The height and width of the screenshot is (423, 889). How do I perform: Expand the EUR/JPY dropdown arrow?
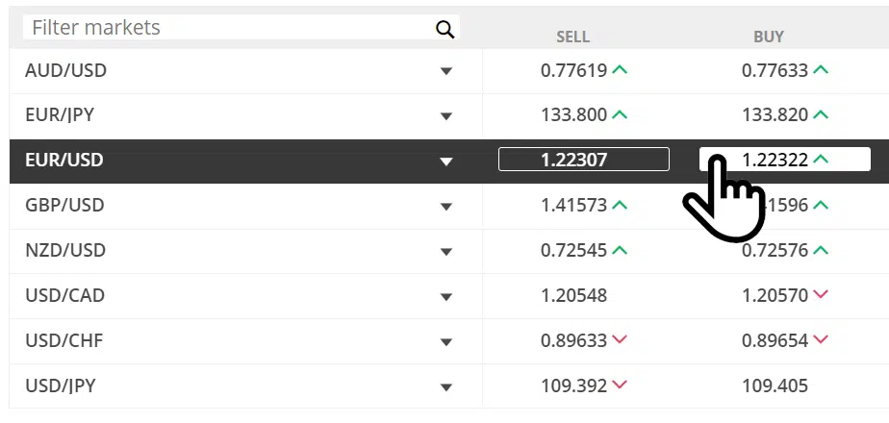[x=446, y=116]
